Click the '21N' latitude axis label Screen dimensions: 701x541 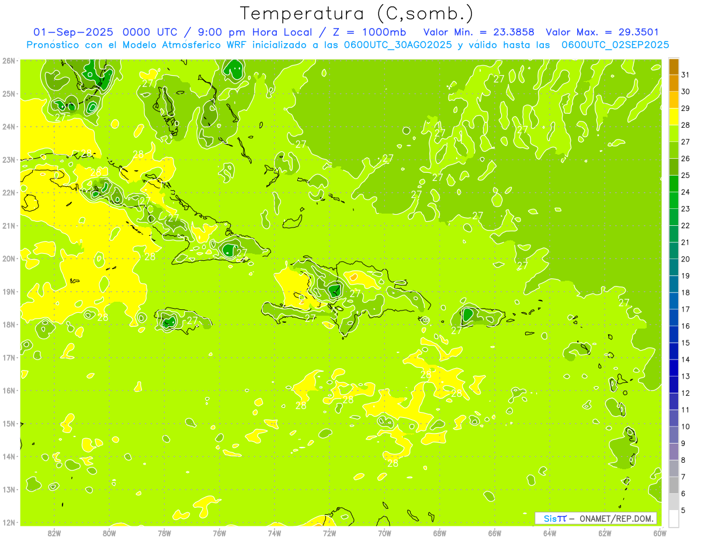[8, 226]
